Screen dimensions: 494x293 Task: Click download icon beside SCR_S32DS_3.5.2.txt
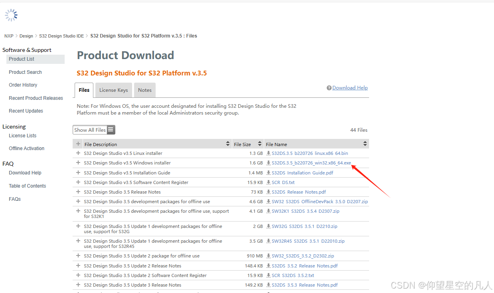pyautogui.click(x=269, y=275)
